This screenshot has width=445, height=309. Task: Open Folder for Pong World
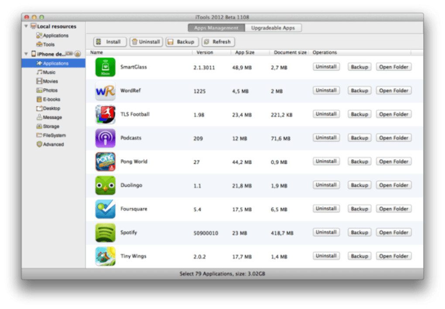[x=394, y=161]
